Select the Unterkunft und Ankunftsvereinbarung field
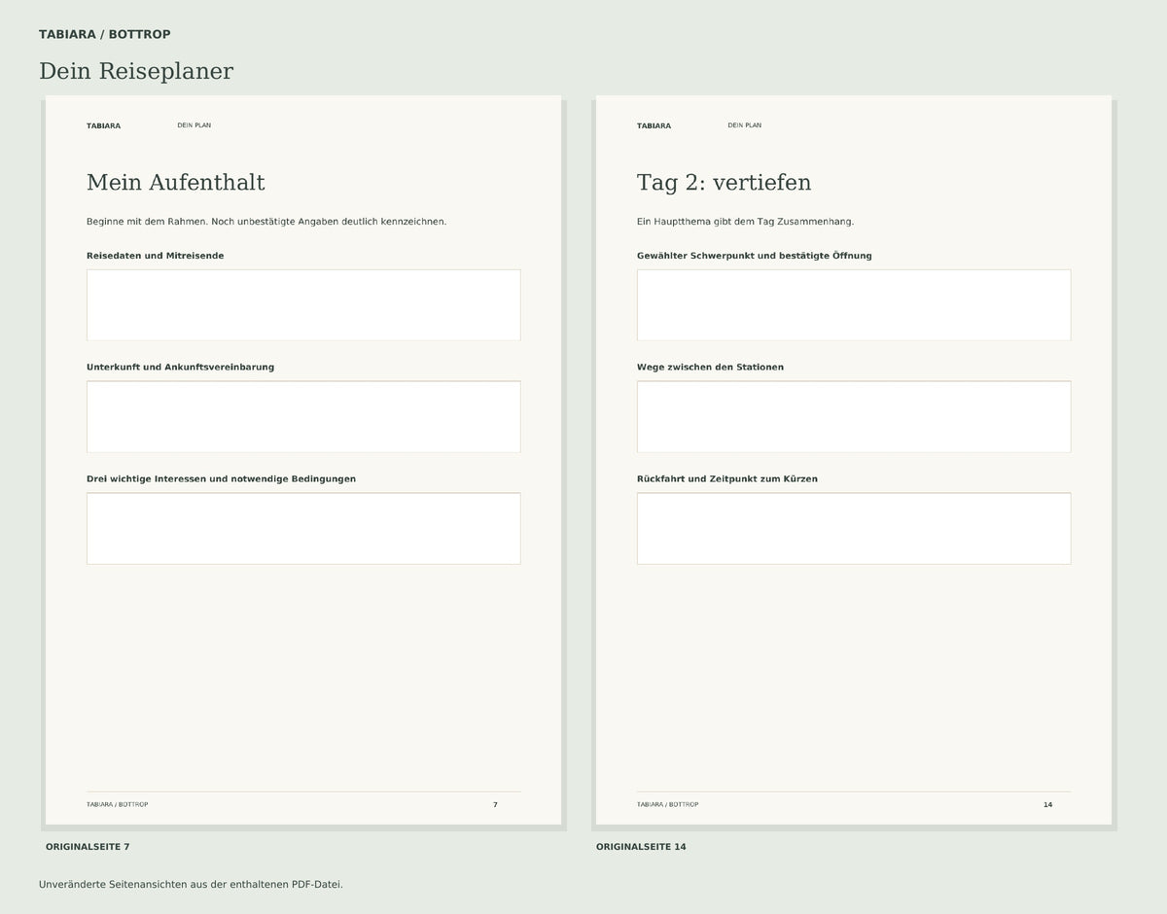 coord(303,417)
